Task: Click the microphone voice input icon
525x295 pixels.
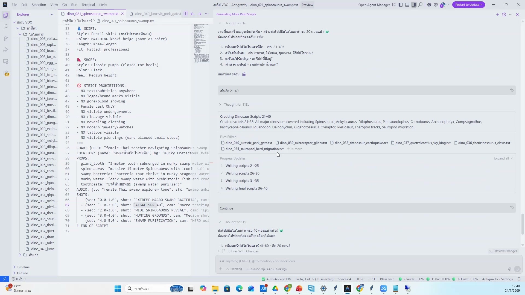Action: pyautogui.click(x=510, y=269)
